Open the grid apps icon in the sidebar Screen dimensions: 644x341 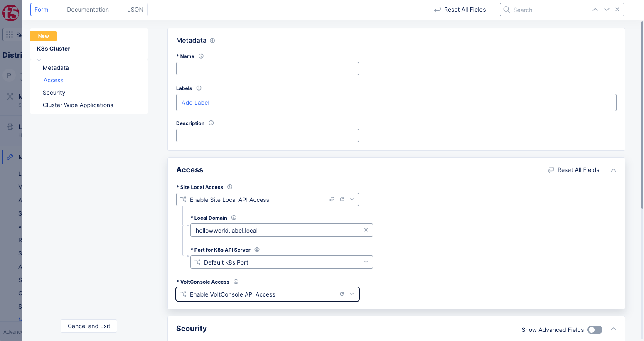pos(9,34)
